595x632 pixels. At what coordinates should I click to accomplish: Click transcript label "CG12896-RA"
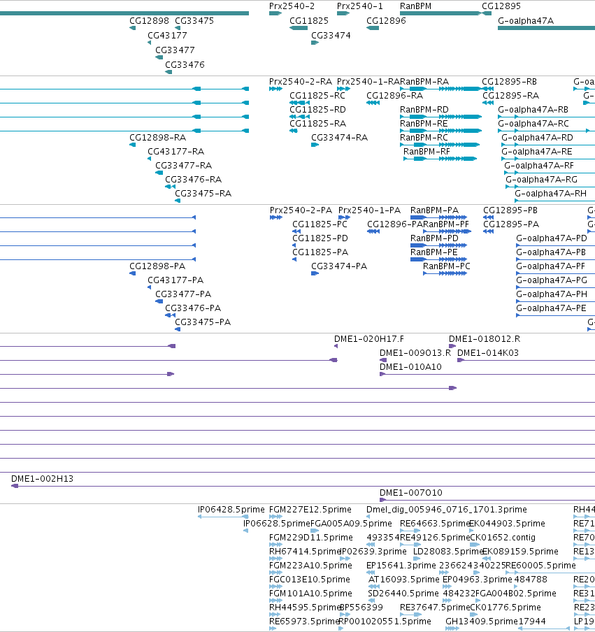[x=394, y=96]
